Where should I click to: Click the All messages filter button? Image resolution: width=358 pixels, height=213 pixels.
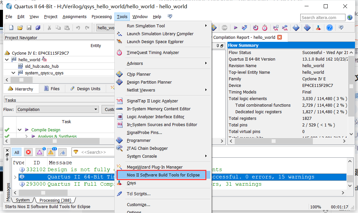click(17, 152)
